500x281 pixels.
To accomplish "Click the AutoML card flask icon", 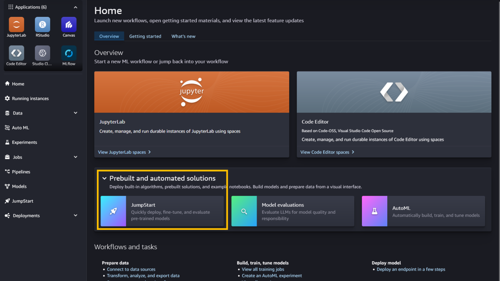I will [x=375, y=211].
